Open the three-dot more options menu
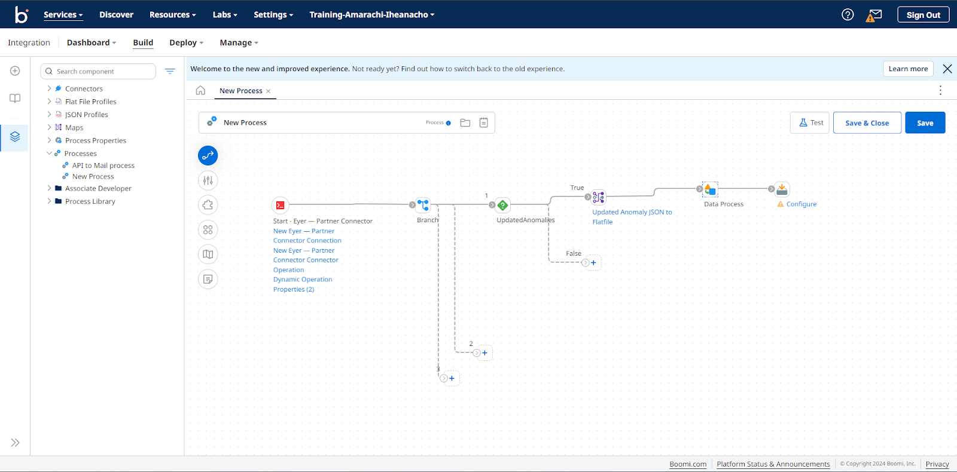The image size is (957, 472). pos(940,90)
